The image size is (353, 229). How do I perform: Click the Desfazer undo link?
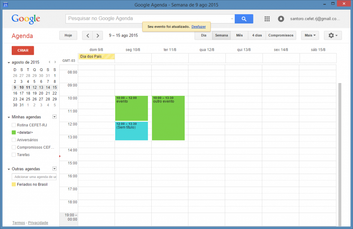click(x=199, y=27)
